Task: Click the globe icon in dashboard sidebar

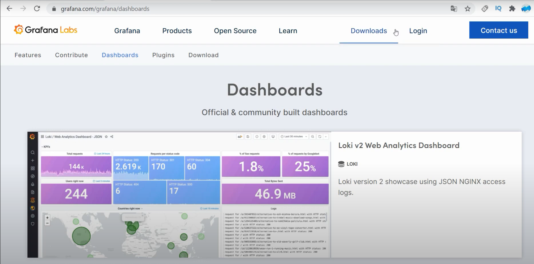Action: point(33,208)
